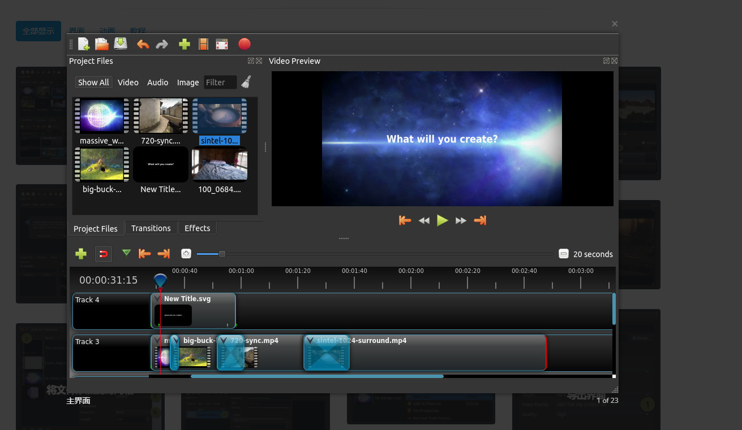This screenshot has height=430, width=742.
Task: Go to the previous marker
Action: [x=145, y=254]
